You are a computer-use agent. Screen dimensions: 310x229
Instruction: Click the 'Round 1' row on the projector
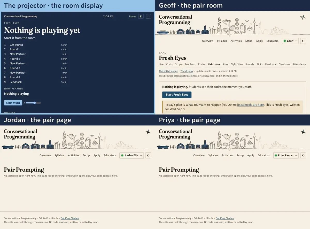(36, 49)
